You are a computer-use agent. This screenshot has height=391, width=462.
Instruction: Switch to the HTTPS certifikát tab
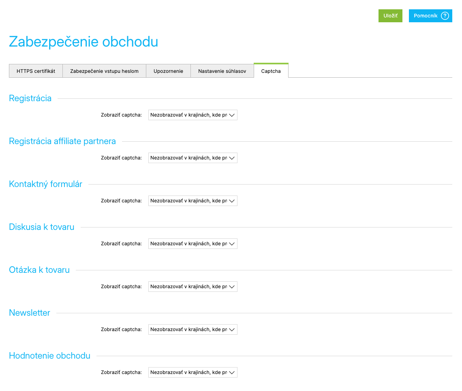(x=36, y=71)
